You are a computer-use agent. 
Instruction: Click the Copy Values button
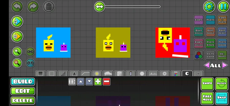point(199,43)
